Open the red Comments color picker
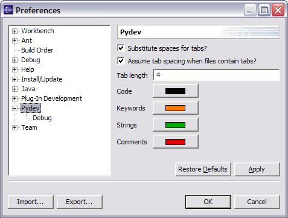This screenshot has height=218, width=288. pos(176,142)
